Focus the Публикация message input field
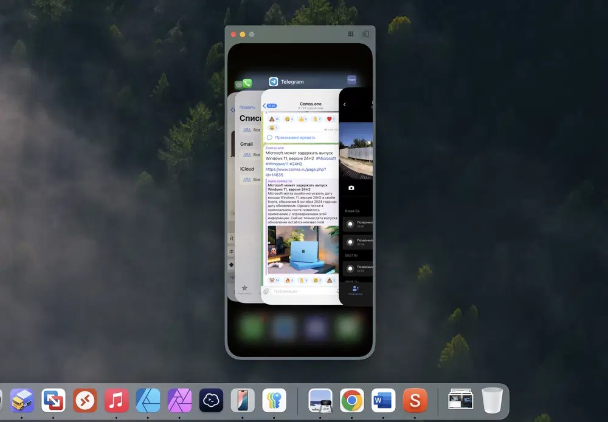 [303, 291]
